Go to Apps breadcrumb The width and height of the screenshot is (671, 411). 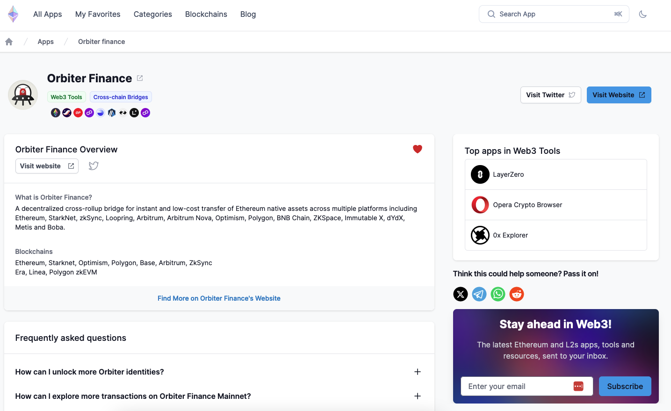click(x=46, y=42)
